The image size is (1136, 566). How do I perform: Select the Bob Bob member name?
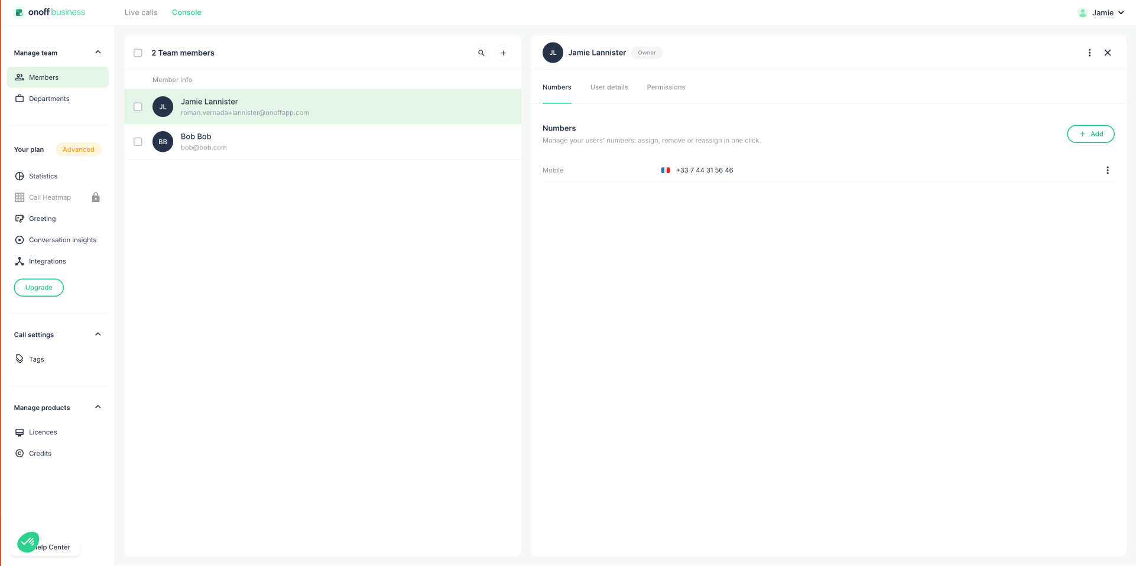coord(196,136)
